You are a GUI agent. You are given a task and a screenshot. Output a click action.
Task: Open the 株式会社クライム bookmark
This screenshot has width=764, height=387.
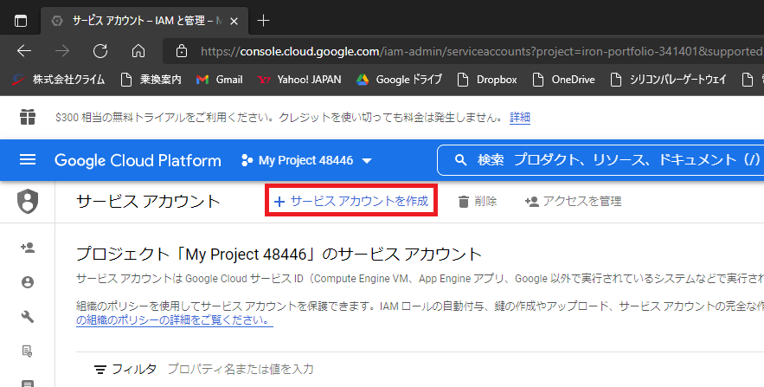click(x=59, y=80)
